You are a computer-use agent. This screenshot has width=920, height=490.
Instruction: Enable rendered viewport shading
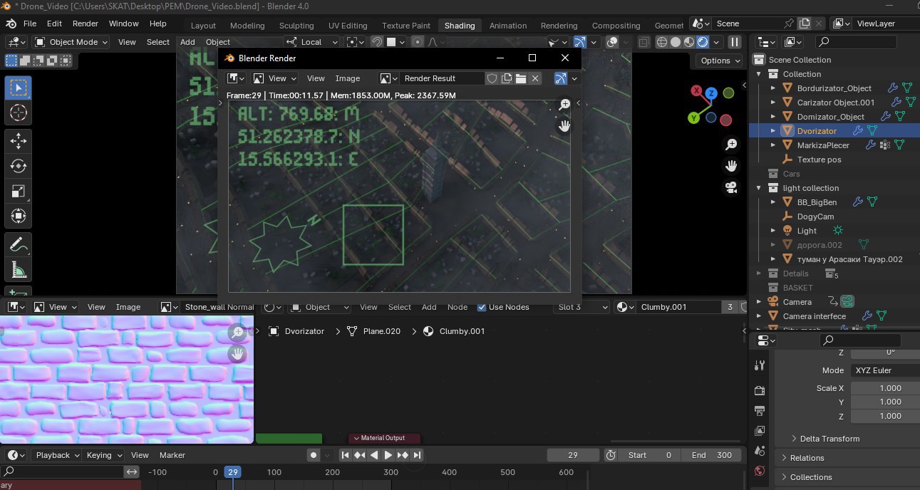pyautogui.click(x=703, y=42)
